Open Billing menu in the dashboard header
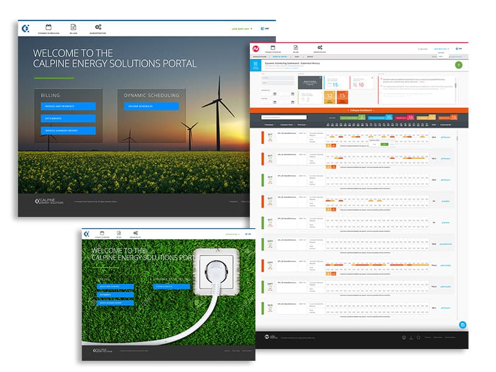Image resolution: width=496 pixels, height=372 pixels. point(296,48)
